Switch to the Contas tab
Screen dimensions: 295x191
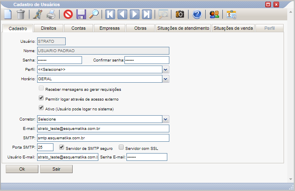pos(78,28)
